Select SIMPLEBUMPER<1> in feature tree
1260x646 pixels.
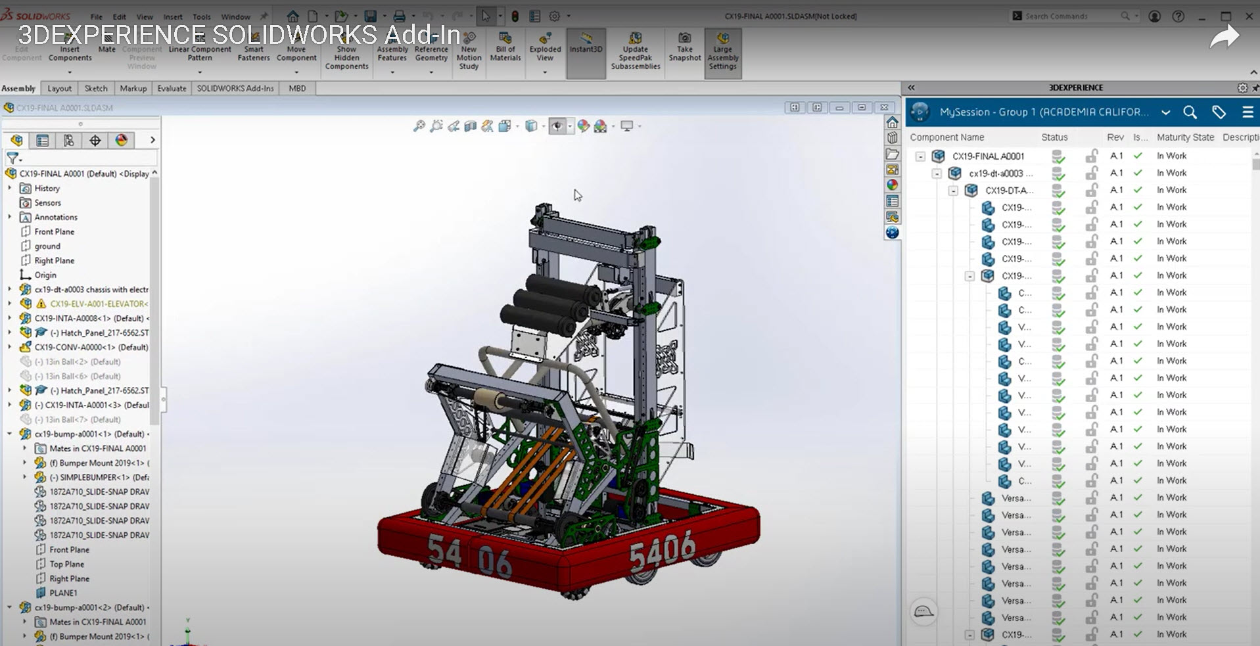pyautogui.click(x=99, y=477)
